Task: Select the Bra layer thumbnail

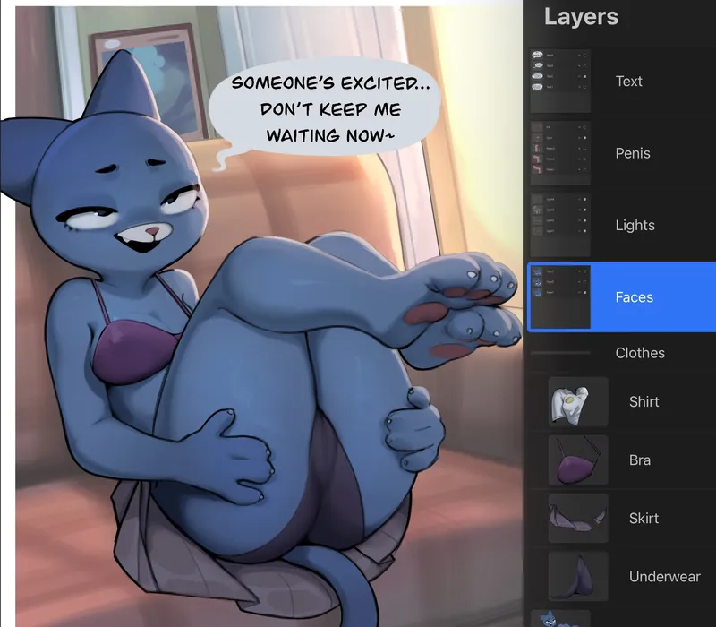Action: [578, 460]
